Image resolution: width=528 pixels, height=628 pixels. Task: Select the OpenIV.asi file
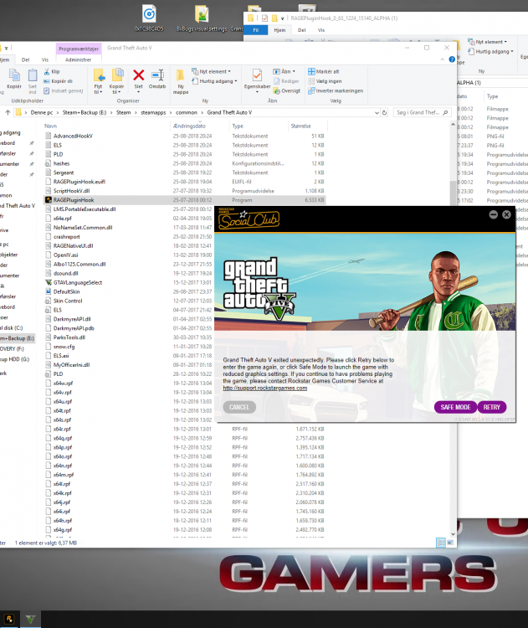65,255
